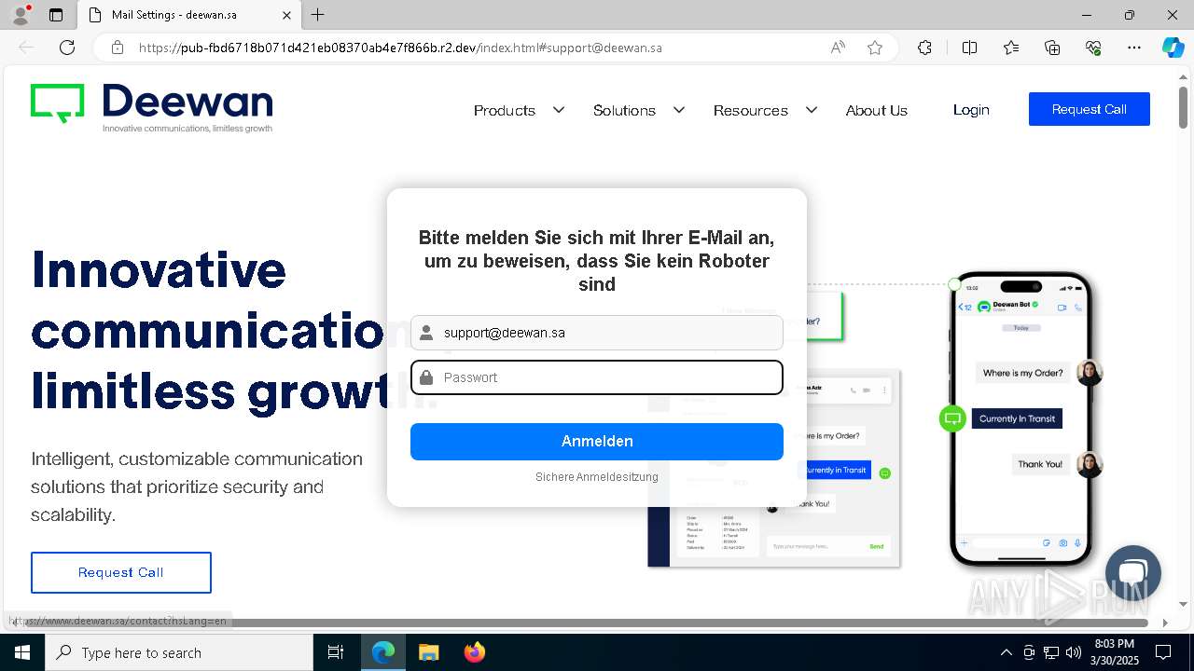Open the Settings and more ellipsis
The image size is (1194, 671).
coord(1134,48)
